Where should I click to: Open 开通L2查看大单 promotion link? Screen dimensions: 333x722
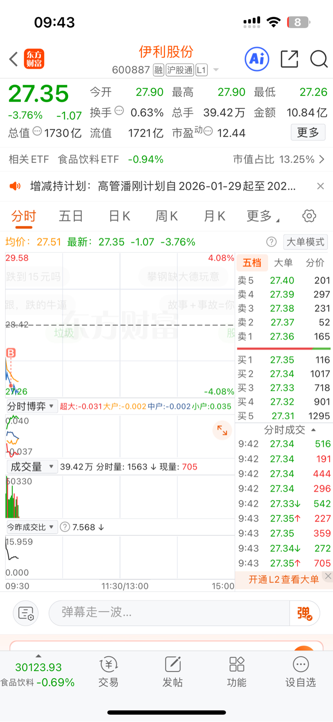(284, 579)
